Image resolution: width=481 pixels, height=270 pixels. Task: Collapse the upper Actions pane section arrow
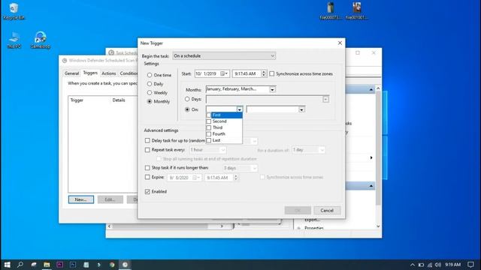coord(371,90)
